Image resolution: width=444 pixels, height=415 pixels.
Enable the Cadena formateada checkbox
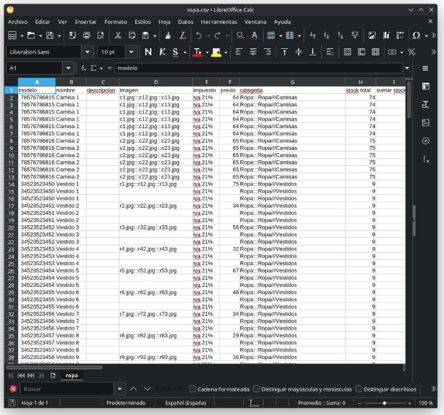point(192,389)
